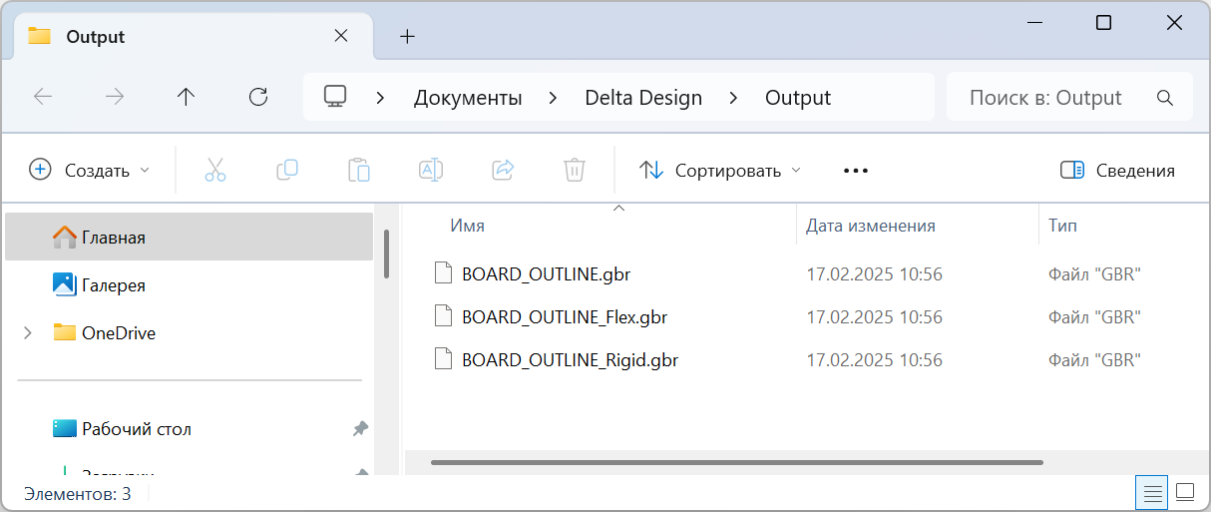Screen dimensions: 1211x512
Task: Switch to details list view mode
Action: [x=1152, y=492]
